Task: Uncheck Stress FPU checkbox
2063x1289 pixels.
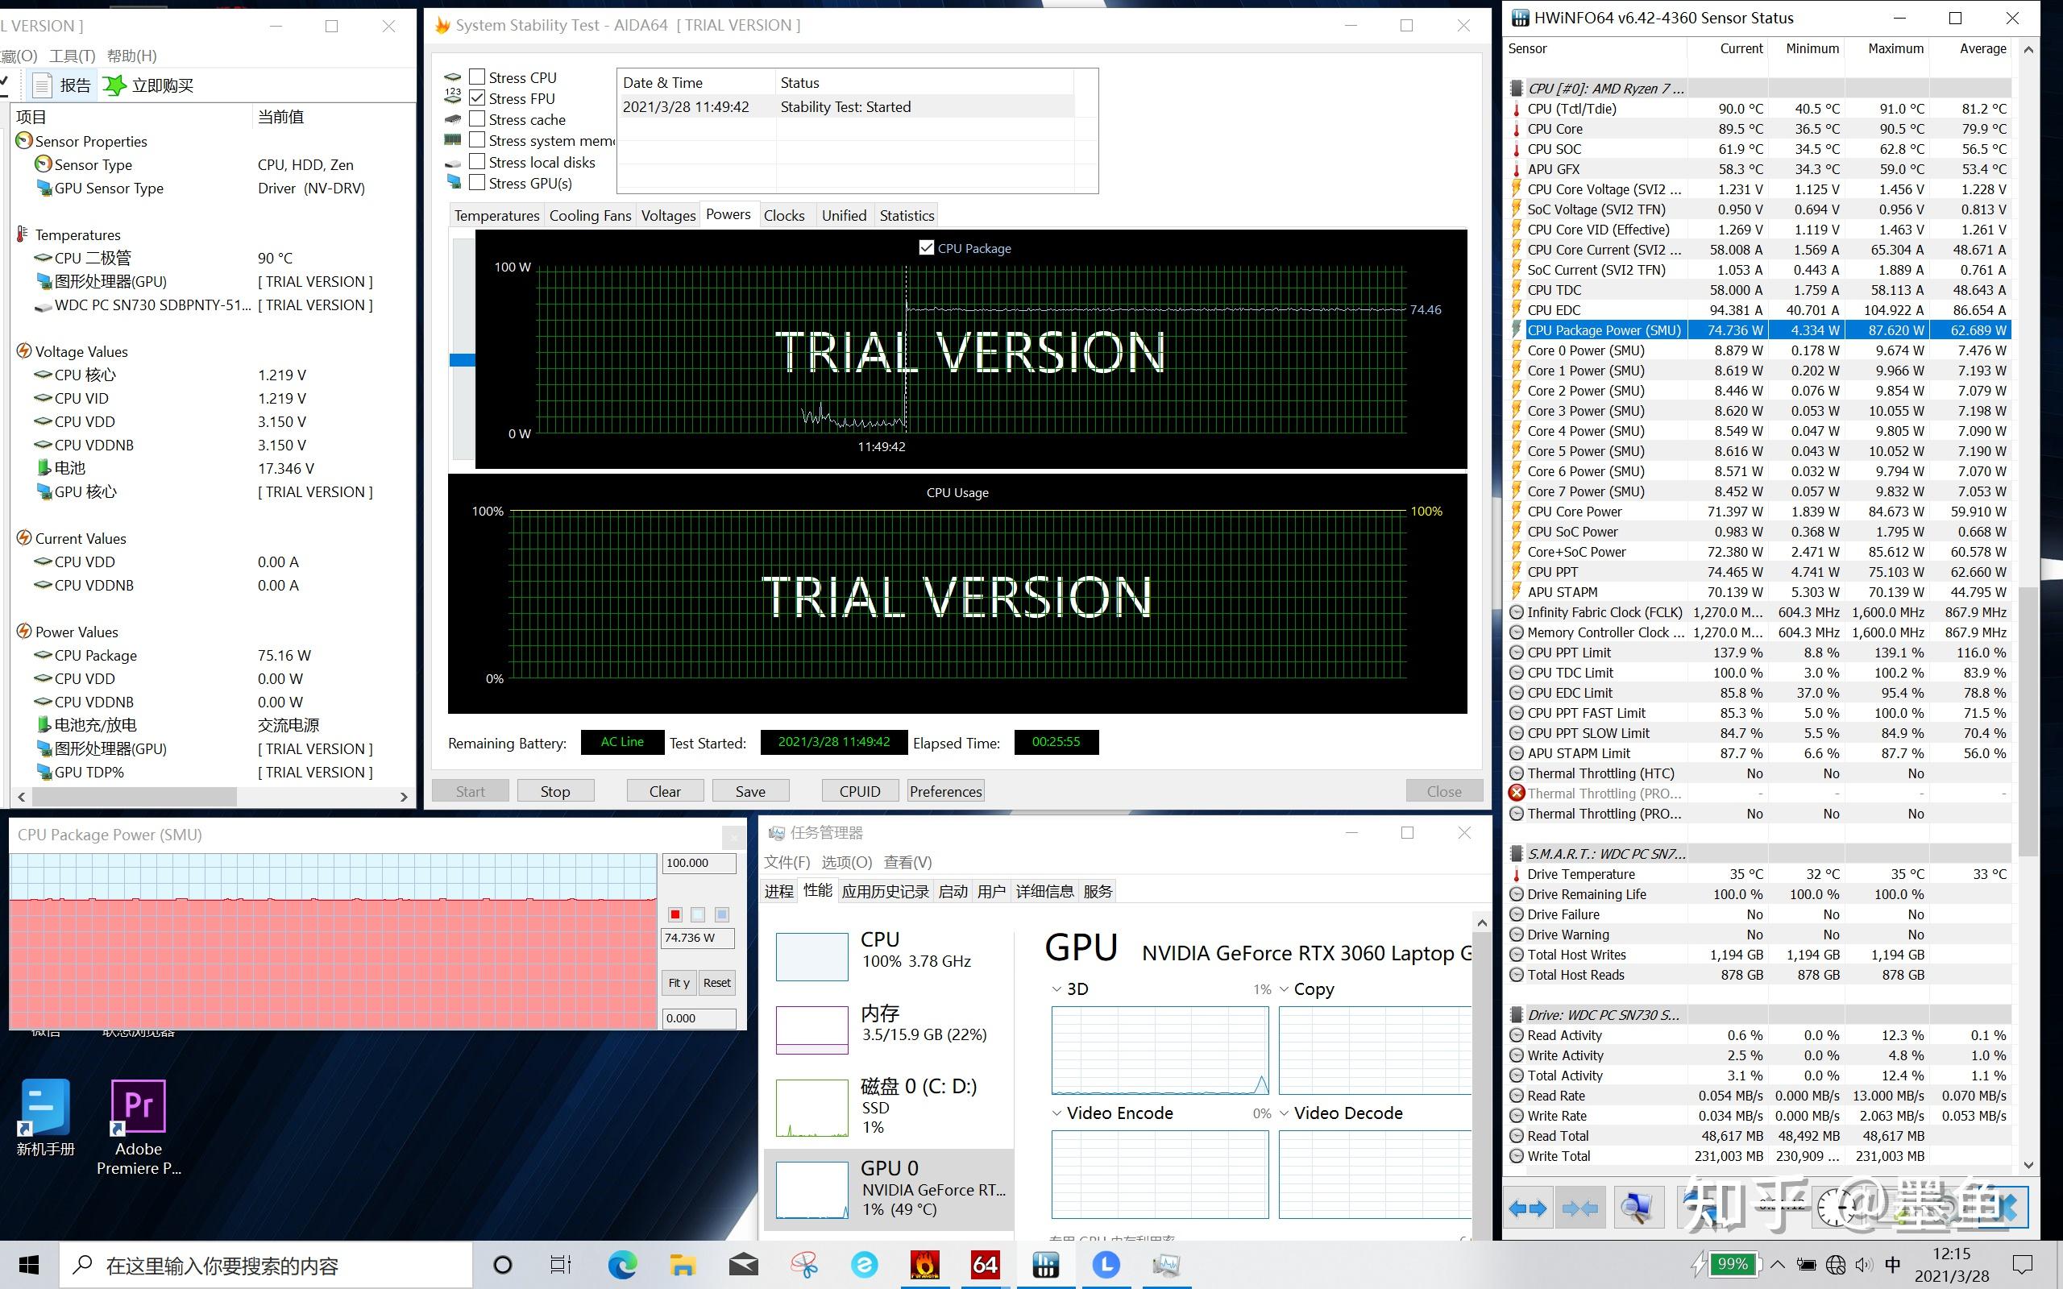Action: point(477,98)
